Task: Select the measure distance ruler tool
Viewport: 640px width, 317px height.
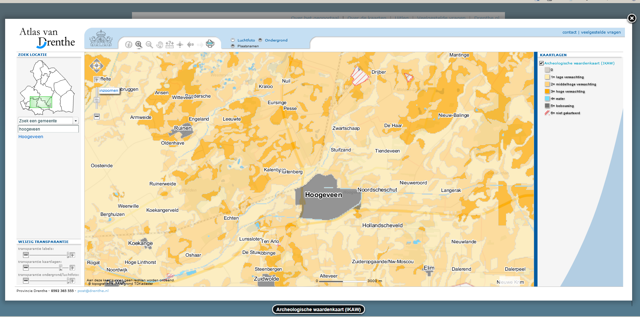Action: tap(170, 45)
